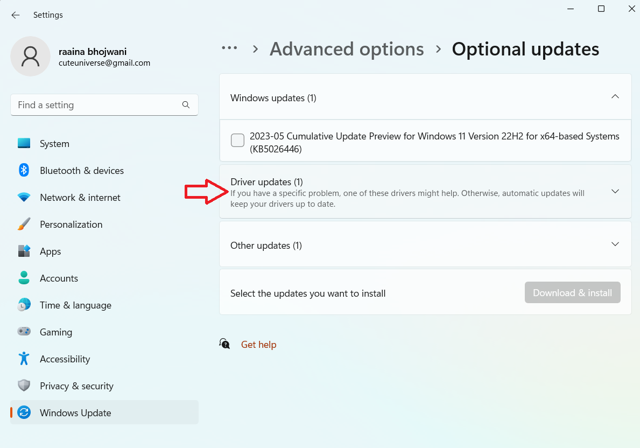640x448 pixels.
Task: Open the breadcrumb ellipsis menu
Action: (230, 48)
